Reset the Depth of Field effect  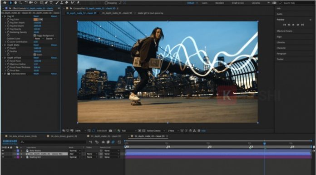36,58
